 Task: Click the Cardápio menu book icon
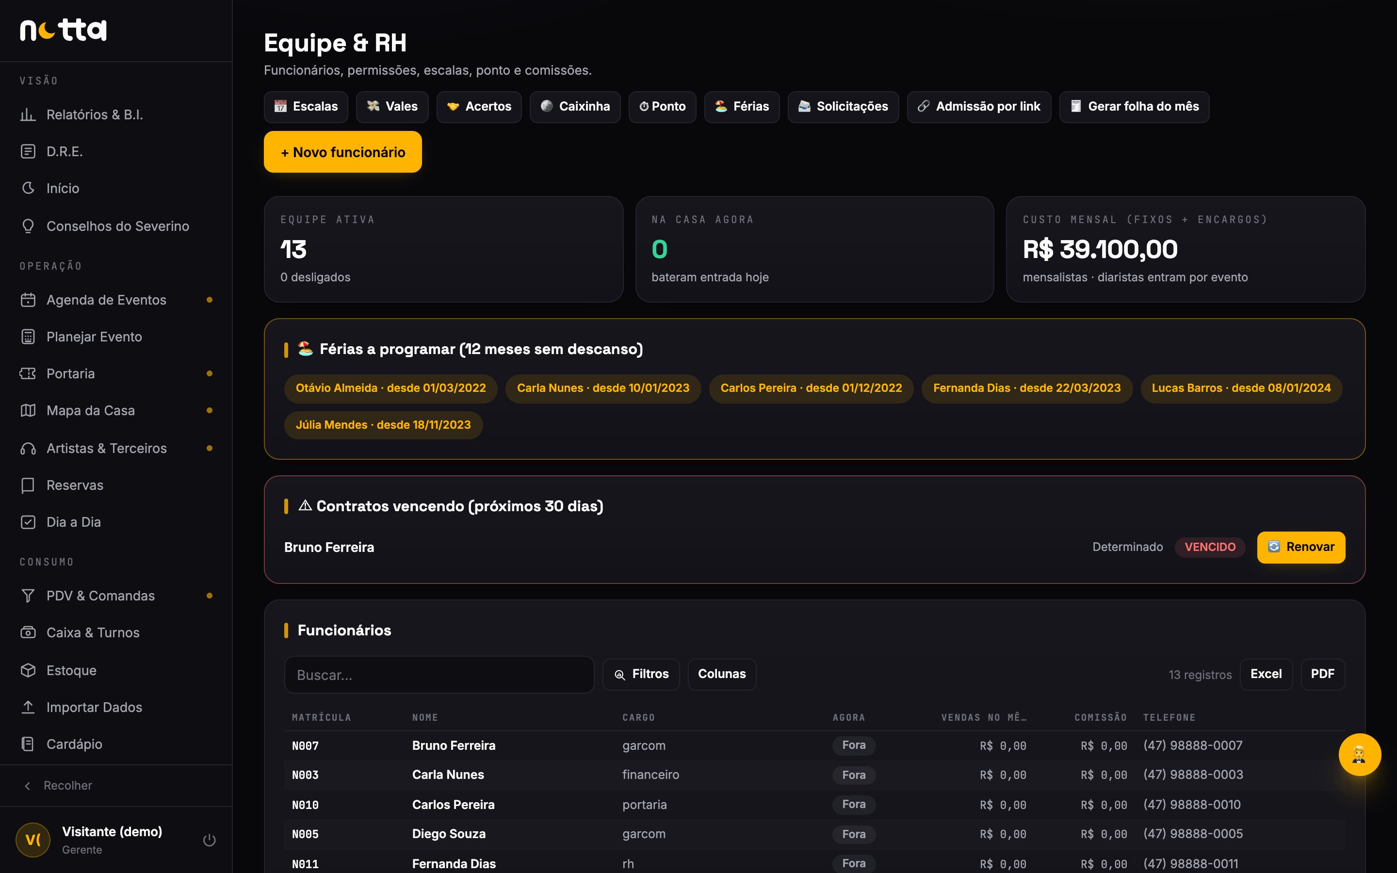pyautogui.click(x=28, y=744)
